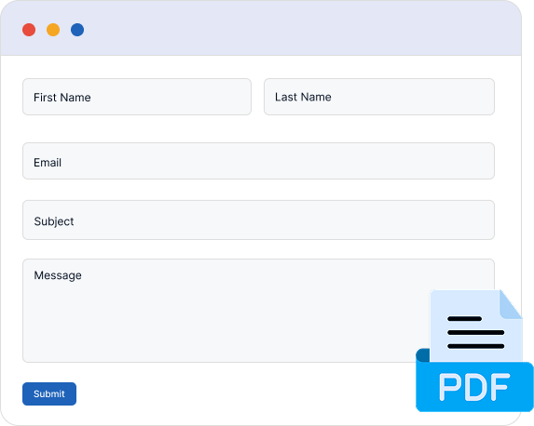This screenshot has height=426, width=534.
Task: Select the Email input field
Action: click(x=258, y=161)
